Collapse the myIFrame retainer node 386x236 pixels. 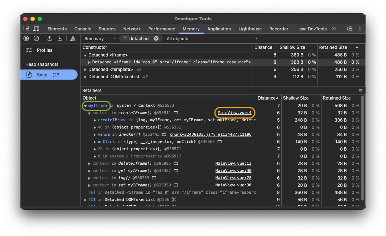(x=85, y=106)
